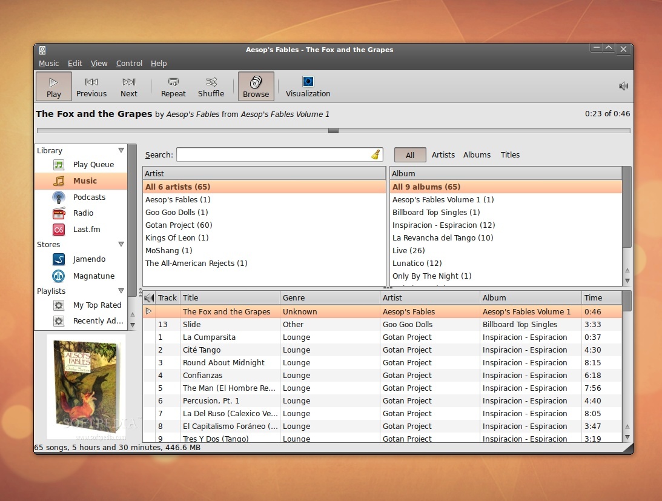Turn on Shuffle mode

pyautogui.click(x=211, y=86)
